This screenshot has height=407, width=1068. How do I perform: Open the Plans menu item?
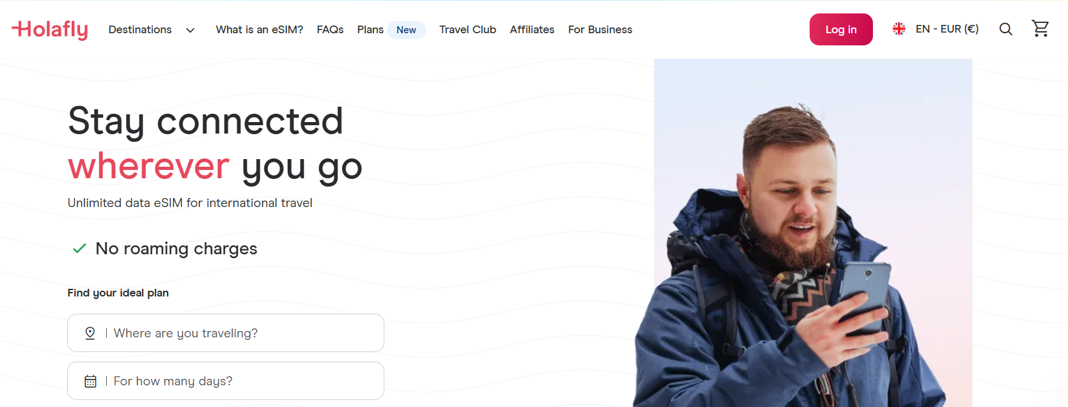(x=370, y=29)
